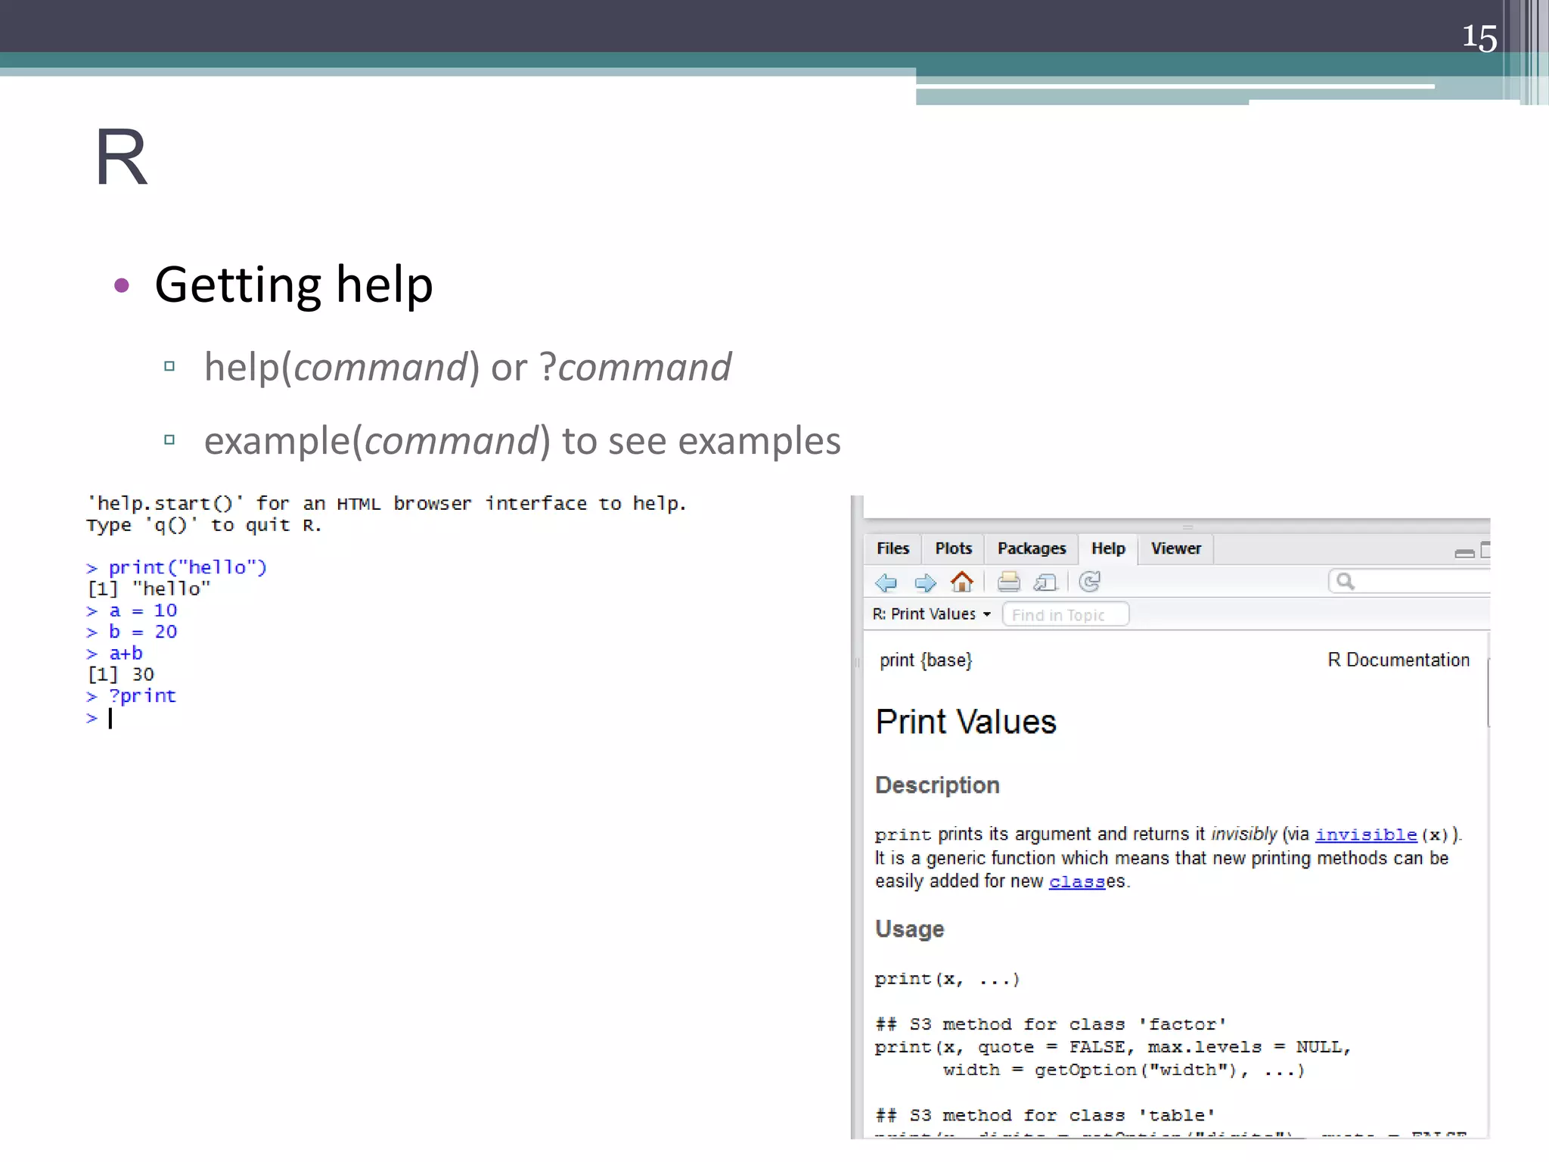
Task: Click the Help pane vertical scrollbar
Action: (x=1488, y=692)
